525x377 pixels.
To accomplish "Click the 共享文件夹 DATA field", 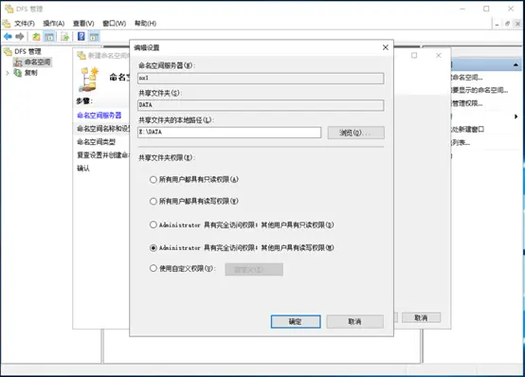I will pyautogui.click(x=261, y=105).
